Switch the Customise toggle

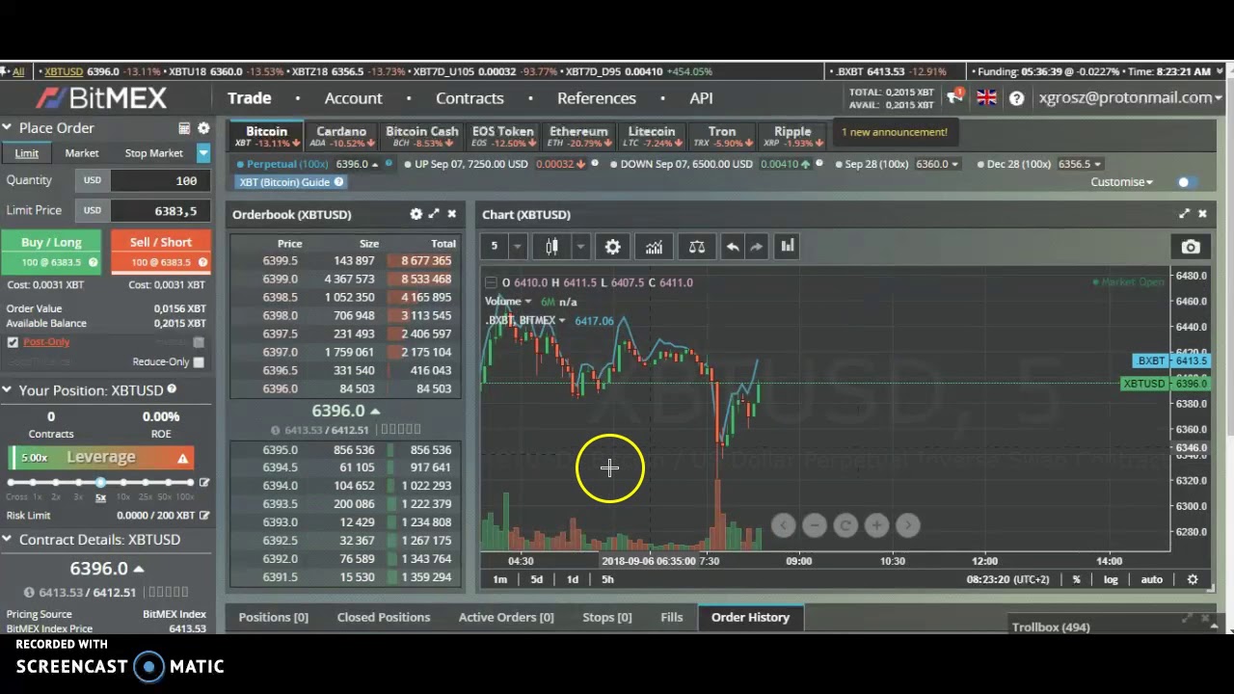tap(1187, 182)
